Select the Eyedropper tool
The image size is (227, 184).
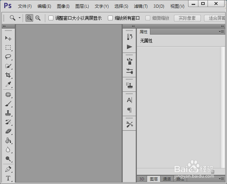click(8, 84)
